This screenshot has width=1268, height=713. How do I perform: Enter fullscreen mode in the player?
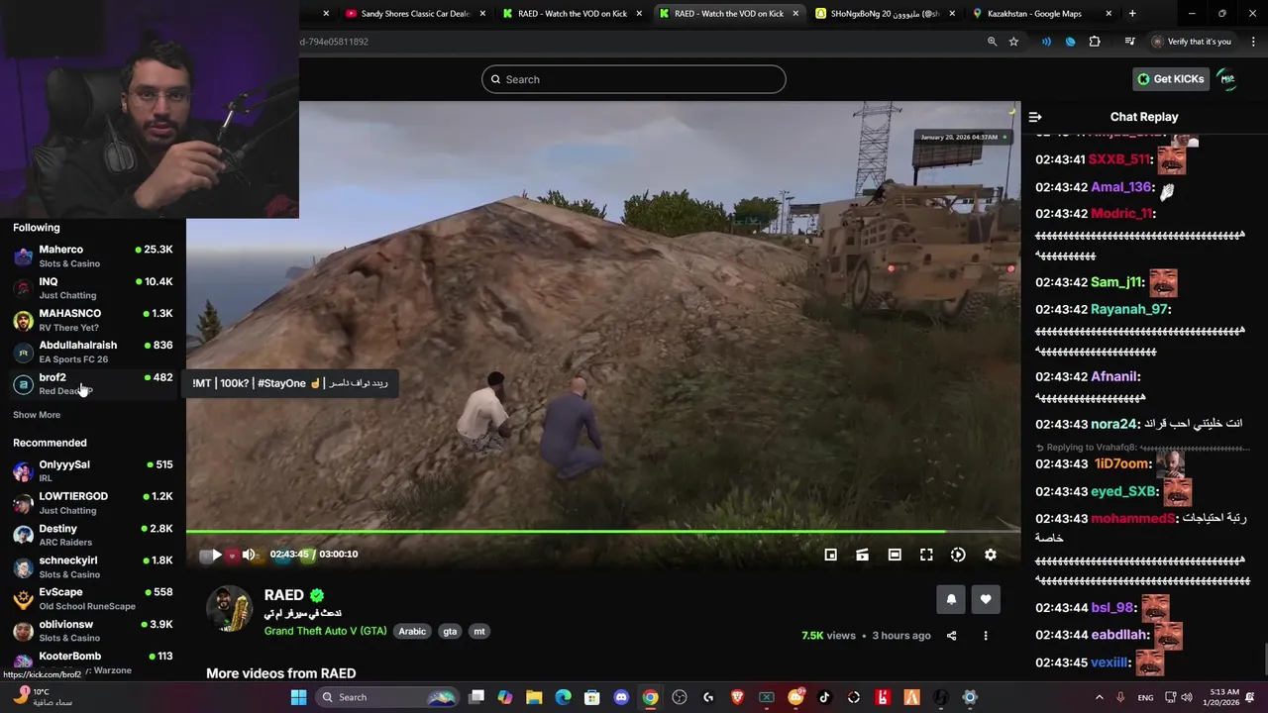(x=926, y=555)
